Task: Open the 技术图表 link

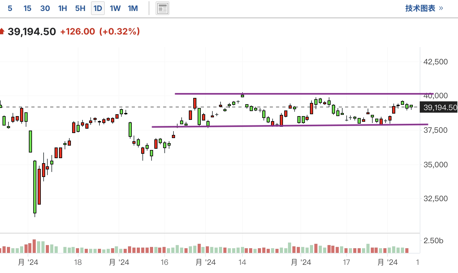Action: [x=424, y=8]
